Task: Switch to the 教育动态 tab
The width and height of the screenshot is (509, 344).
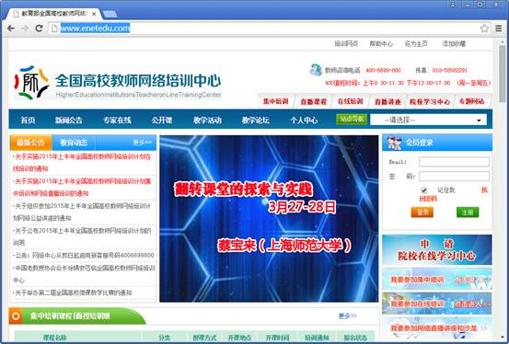Action: coord(74,143)
